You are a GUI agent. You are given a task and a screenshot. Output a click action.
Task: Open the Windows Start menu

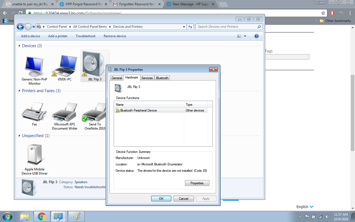point(7,216)
